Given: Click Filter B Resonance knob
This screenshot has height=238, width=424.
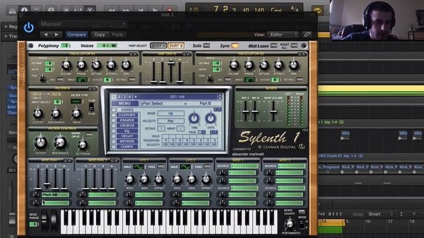Looking at the screenshot, I should coord(56,114).
